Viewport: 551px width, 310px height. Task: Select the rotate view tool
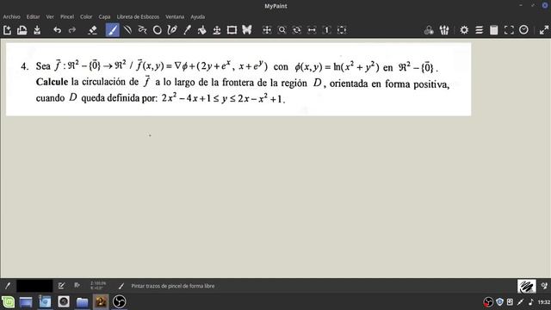click(297, 30)
